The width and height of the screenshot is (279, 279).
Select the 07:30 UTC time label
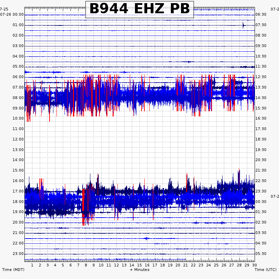tap(261, 25)
